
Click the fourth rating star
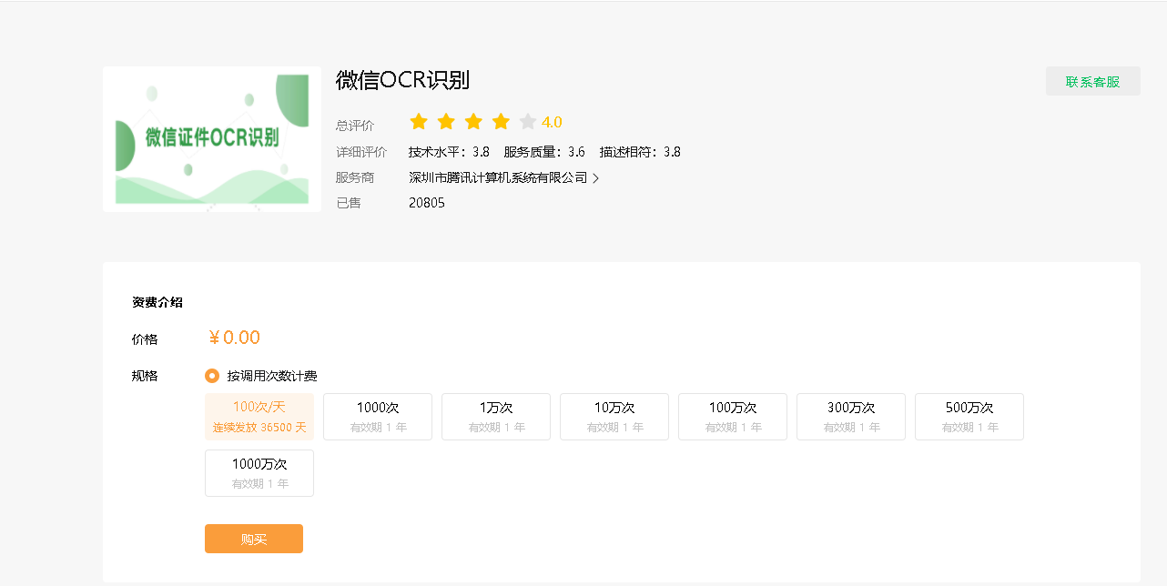(x=501, y=122)
